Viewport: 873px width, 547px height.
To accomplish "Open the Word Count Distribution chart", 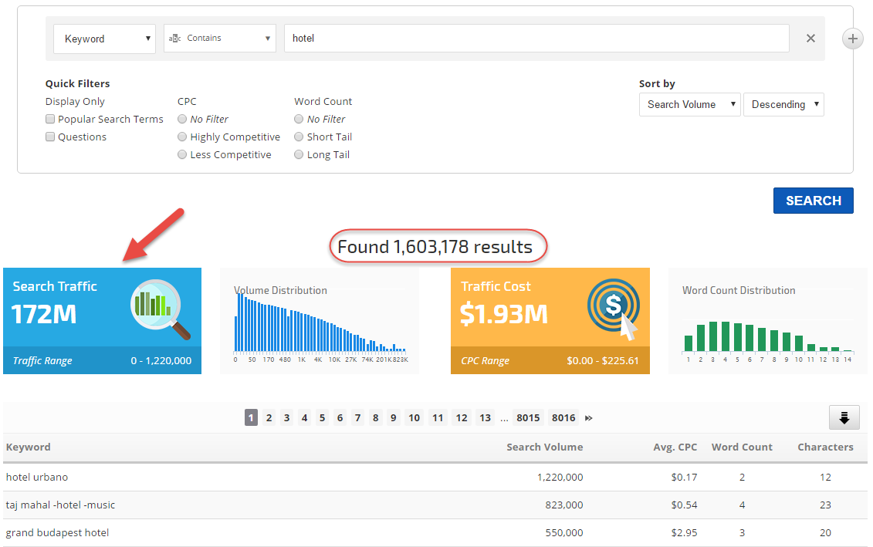I will coord(767,324).
